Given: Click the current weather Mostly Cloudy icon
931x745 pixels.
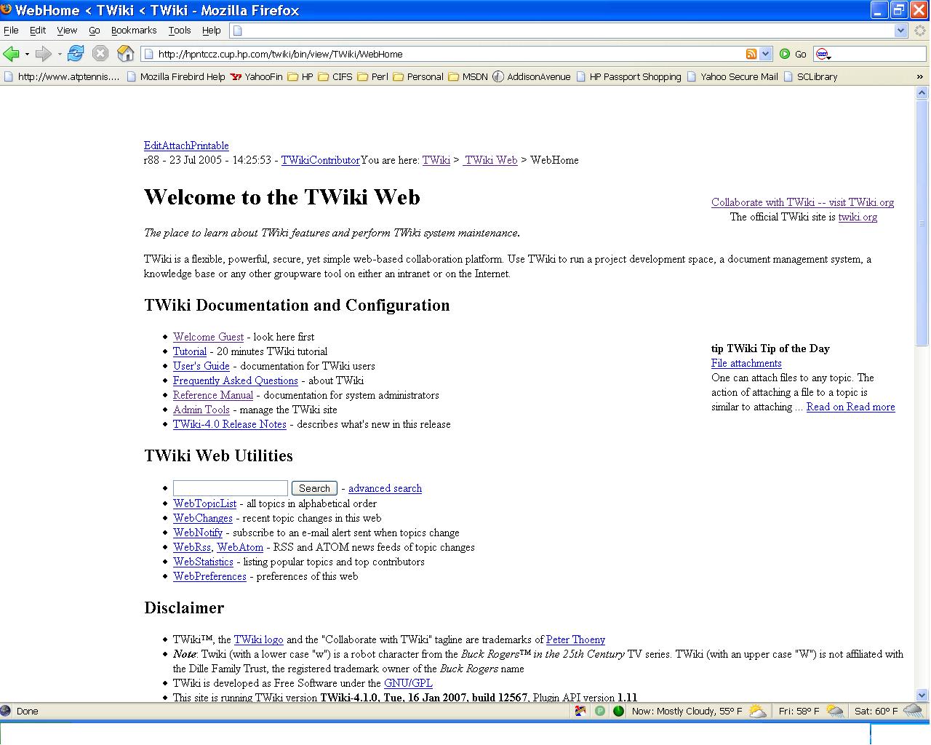Looking at the screenshot, I should coord(757,712).
